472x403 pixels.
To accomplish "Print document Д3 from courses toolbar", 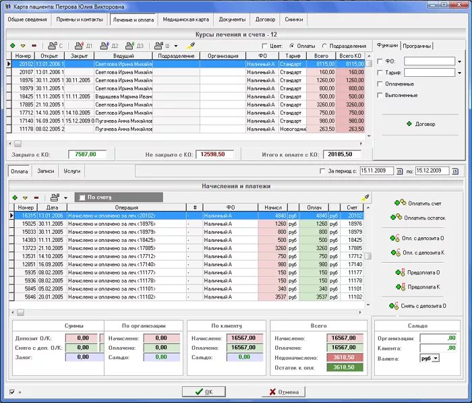I will click(134, 46).
